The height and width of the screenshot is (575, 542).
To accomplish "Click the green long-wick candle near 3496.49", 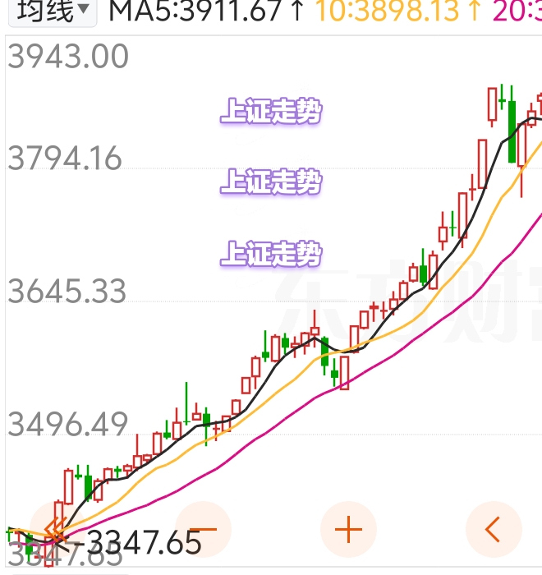I will coord(186,403).
